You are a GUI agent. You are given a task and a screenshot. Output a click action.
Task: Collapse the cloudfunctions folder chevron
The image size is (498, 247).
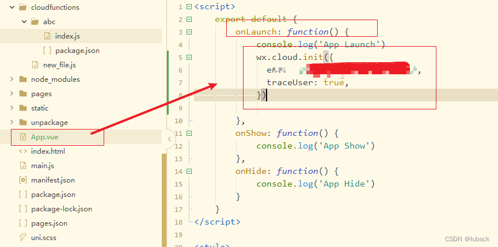pyautogui.click(x=12, y=7)
